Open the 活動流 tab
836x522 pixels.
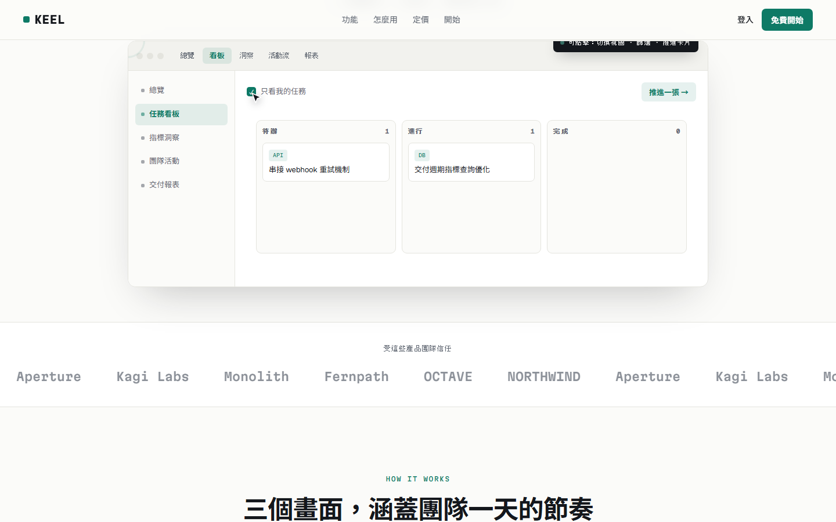[x=279, y=56]
